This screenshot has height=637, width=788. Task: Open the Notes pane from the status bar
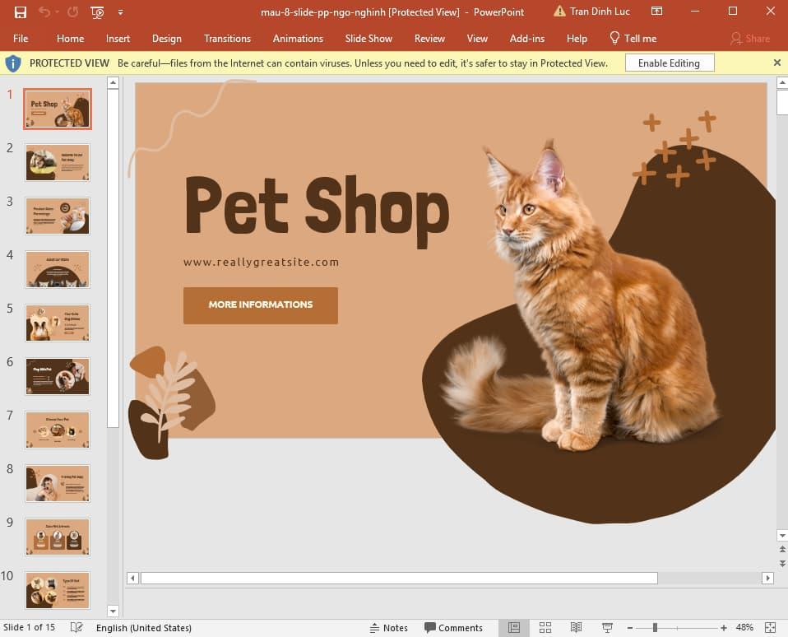point(388,627)
